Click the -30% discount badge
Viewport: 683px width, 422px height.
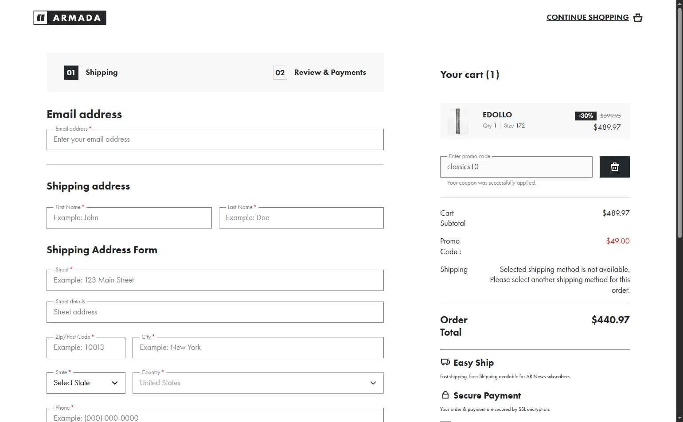click(x=585, y=116)
